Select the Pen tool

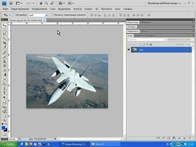(x=4, y=88)
